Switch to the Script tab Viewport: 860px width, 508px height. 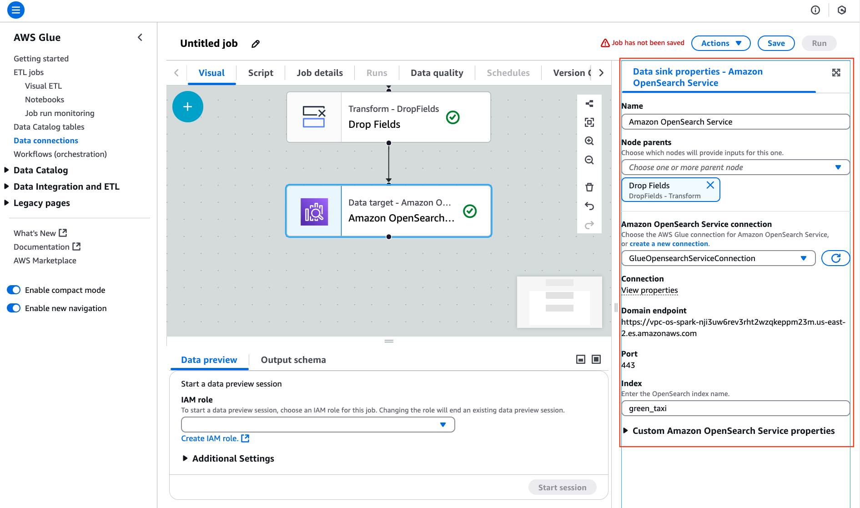pos(261,73)
